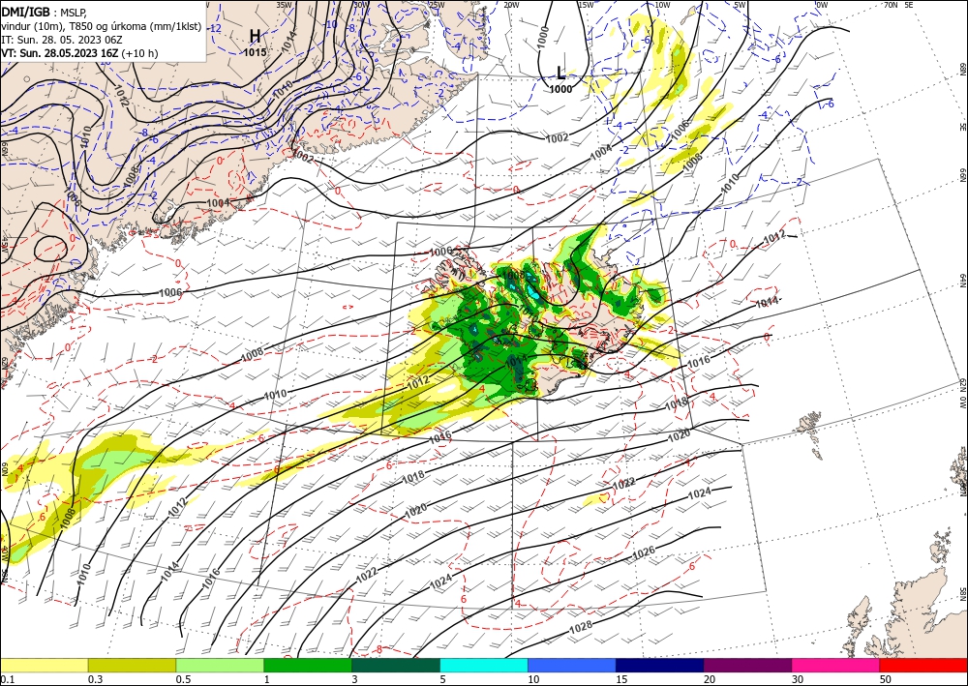Click the '1026' isobar label
968x686 pixels.
click(x=644, y=554)
